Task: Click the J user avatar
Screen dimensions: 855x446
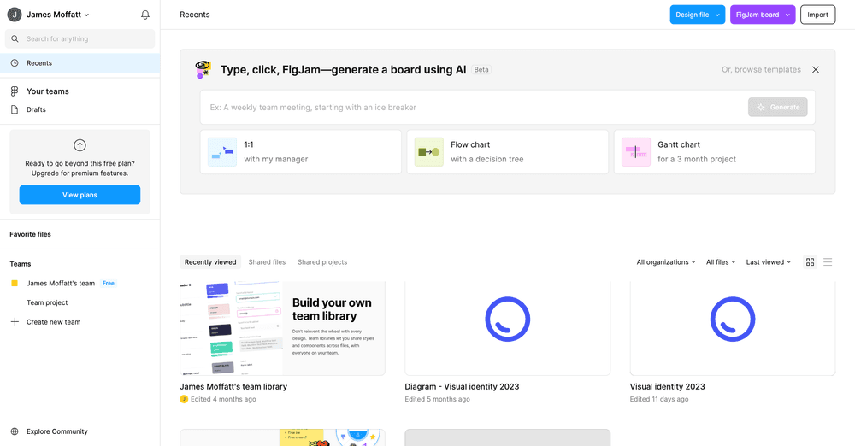Action: tap(15, 15)
